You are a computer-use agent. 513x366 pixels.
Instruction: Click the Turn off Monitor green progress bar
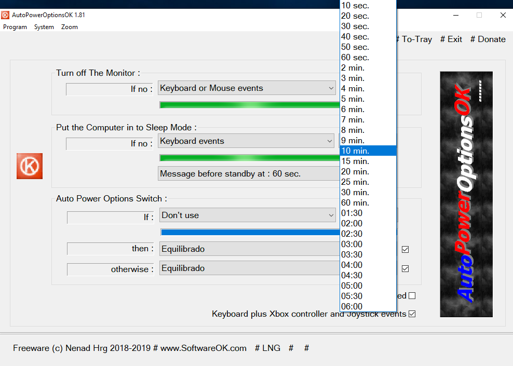pos(250,105)
